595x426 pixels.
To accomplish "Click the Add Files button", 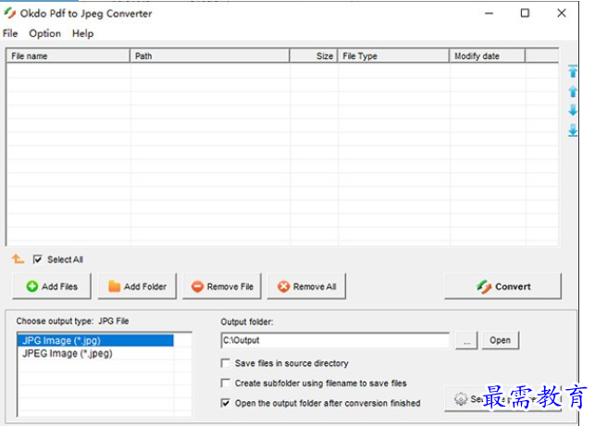I will tap(52, 286).
